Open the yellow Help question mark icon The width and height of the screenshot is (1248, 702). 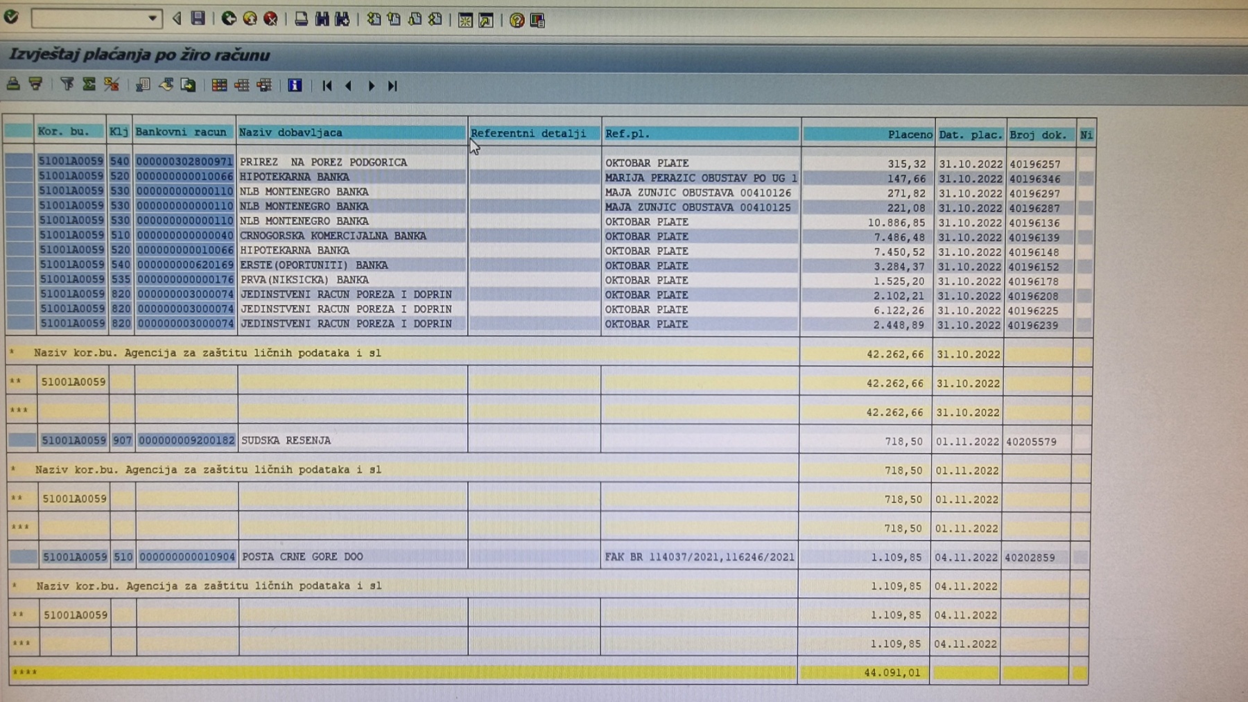pos(517,21)
